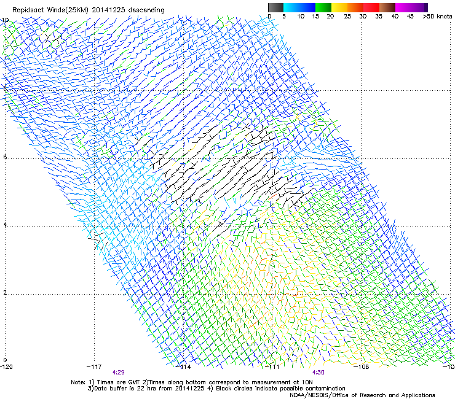Image resolution: width=455 pixels, height=399 pixels.
Task: Click the '15' label under the color legend
Action: 315,17
